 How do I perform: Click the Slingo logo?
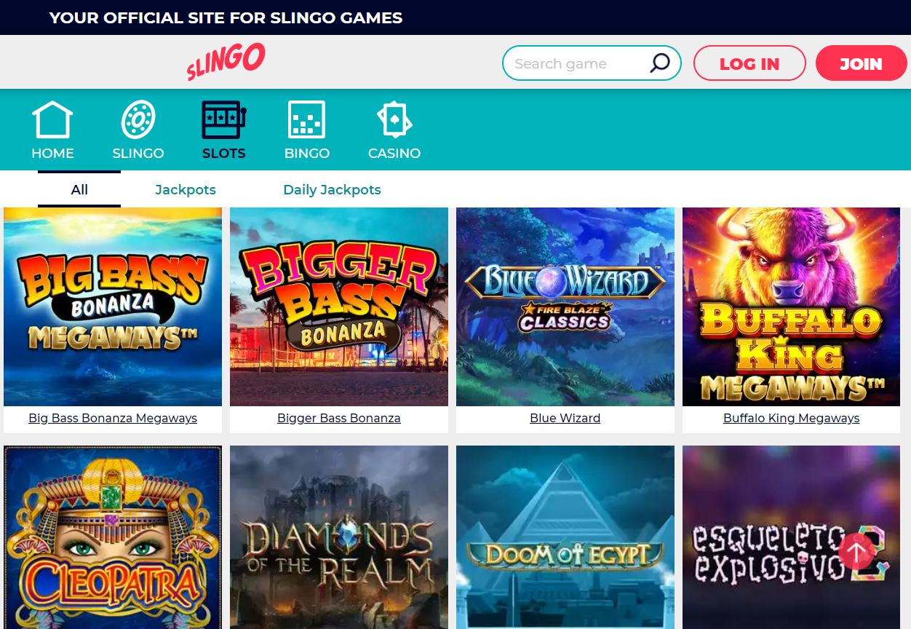(x=226, y=61)
